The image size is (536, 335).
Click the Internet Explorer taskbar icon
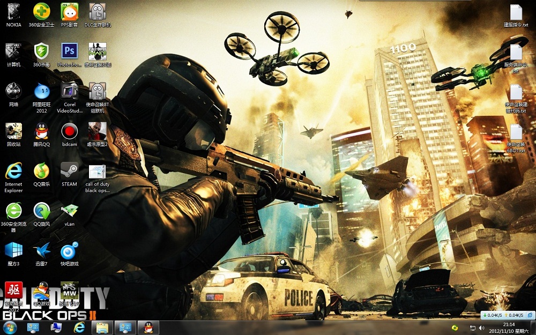tap(79, 327)
